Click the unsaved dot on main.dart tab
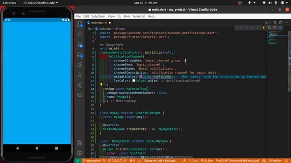The width and height of the screenshot is (291, 163). coord(110,23)
